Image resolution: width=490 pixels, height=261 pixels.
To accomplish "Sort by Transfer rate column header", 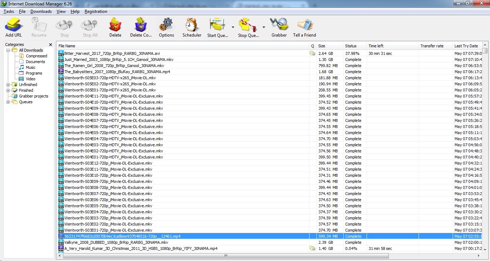I will pos(435,46).
